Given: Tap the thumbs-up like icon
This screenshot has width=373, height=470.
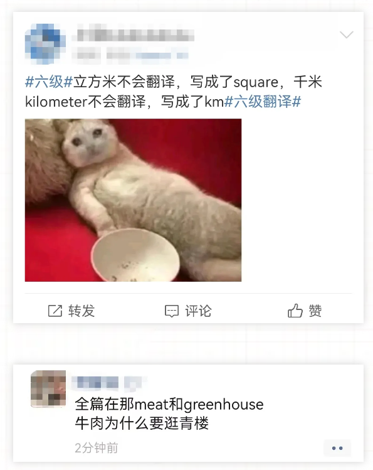Looking at the screenshot, I should coord(295,311).
